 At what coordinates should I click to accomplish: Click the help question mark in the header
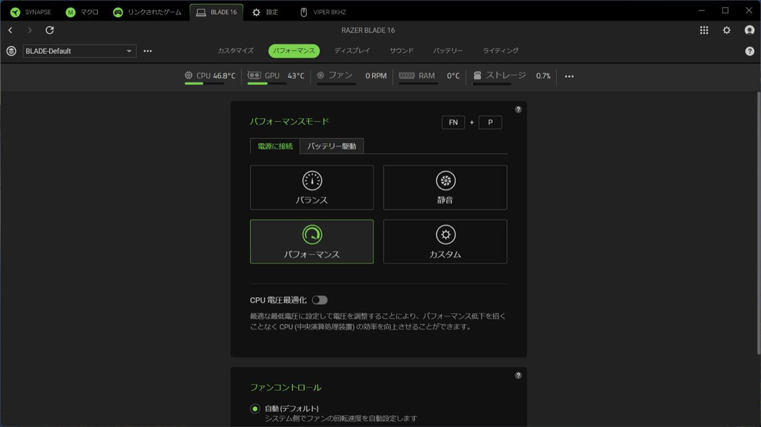tap(749, 51)
